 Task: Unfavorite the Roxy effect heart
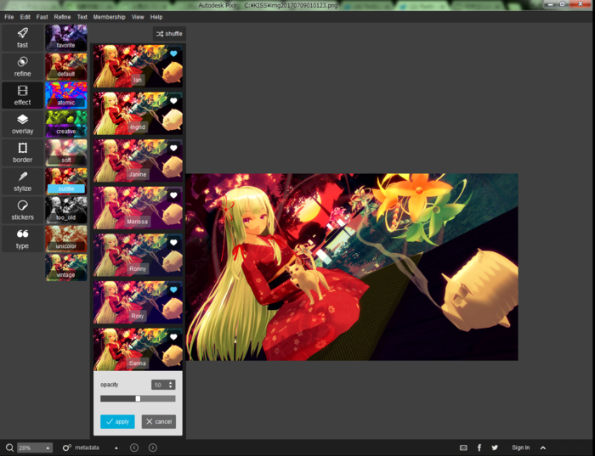pyautogui.click(x=173, y=290)
